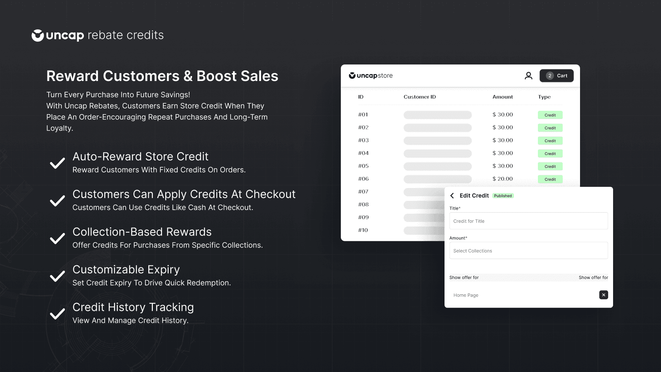Sort by the Customer ID column header

[419, 97]
